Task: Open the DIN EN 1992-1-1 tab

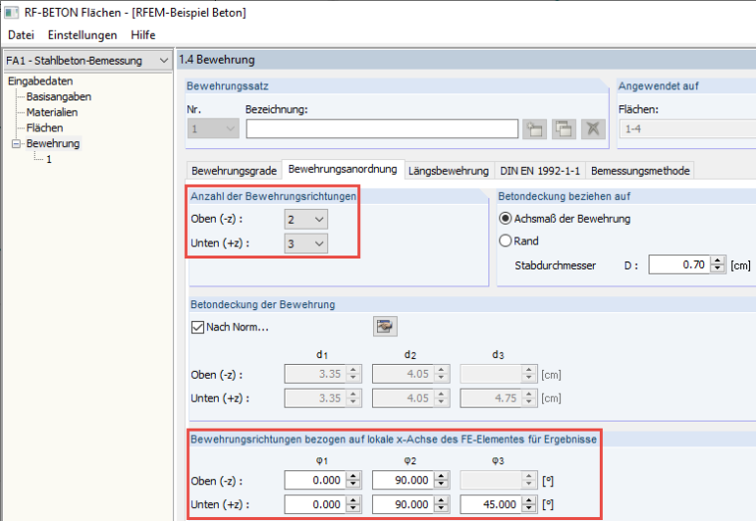Action: click(540, 171)
